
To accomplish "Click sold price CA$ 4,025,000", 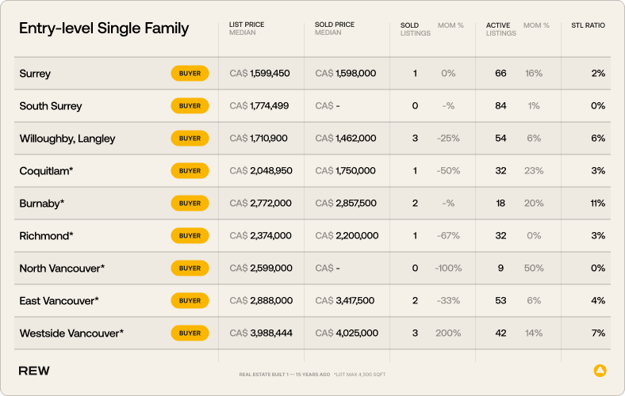I will coord(347,333).
